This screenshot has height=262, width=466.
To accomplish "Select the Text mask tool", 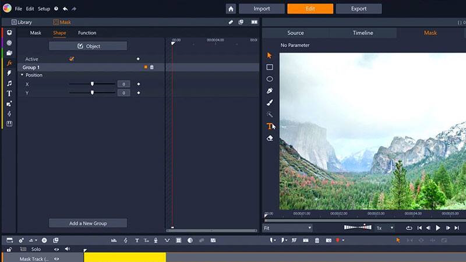I will 270,126.
